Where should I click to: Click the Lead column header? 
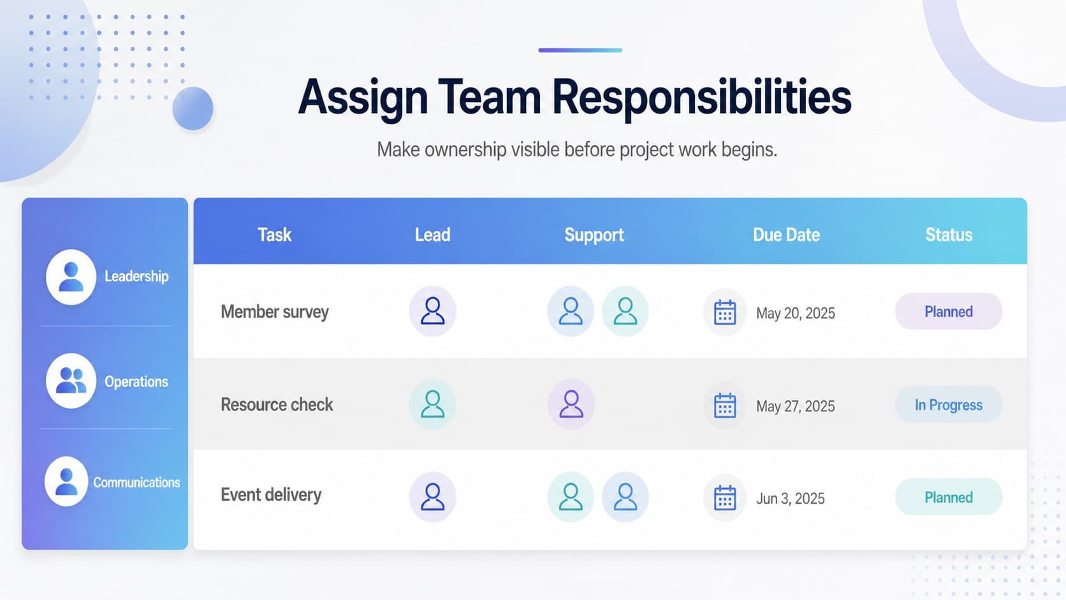click(432, 235)
